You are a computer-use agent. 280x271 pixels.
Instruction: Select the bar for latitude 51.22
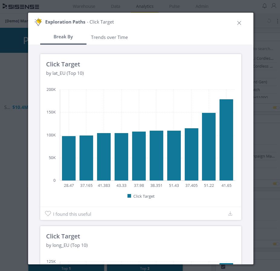tap(209, 147)
